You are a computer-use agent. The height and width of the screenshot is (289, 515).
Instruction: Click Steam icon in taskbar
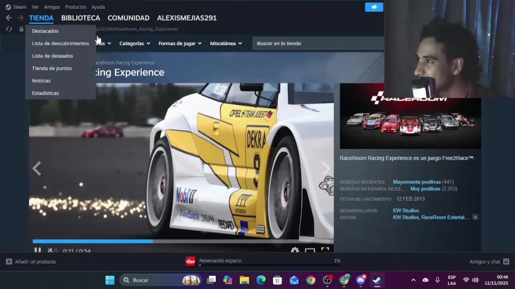[x=377, y=280]
